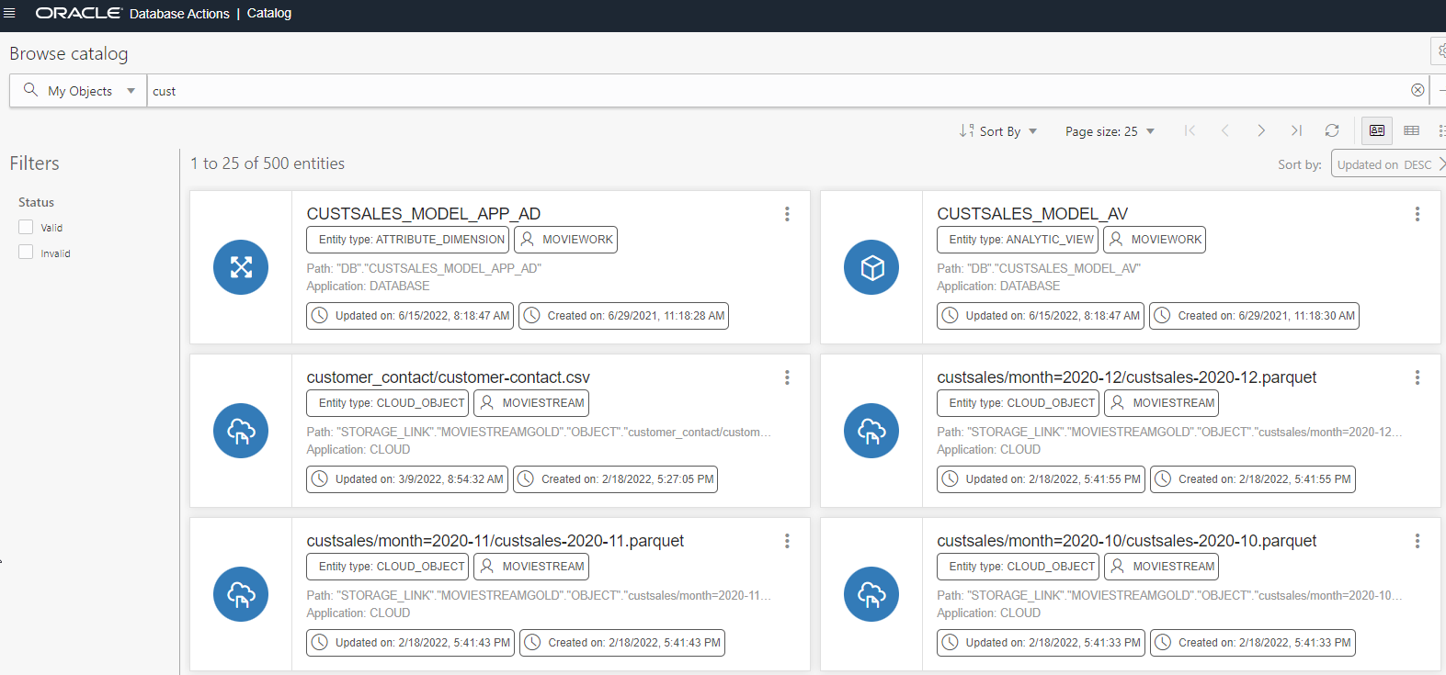1446x675 pixels.
Task: Open actions menu for custsales-2020-12.parquet
Action: [x=1418, y=377]
